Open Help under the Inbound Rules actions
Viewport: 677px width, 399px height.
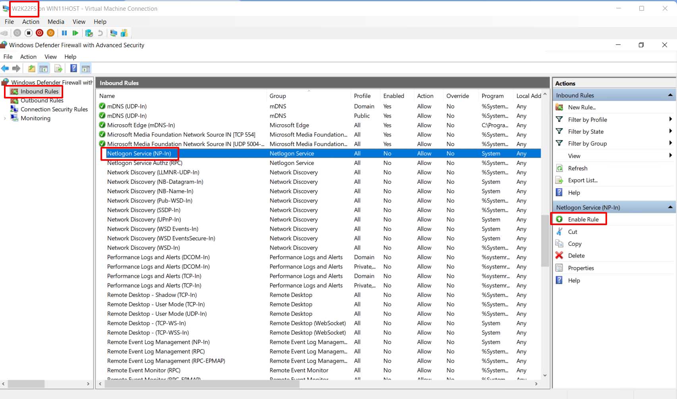pos(574,193)
